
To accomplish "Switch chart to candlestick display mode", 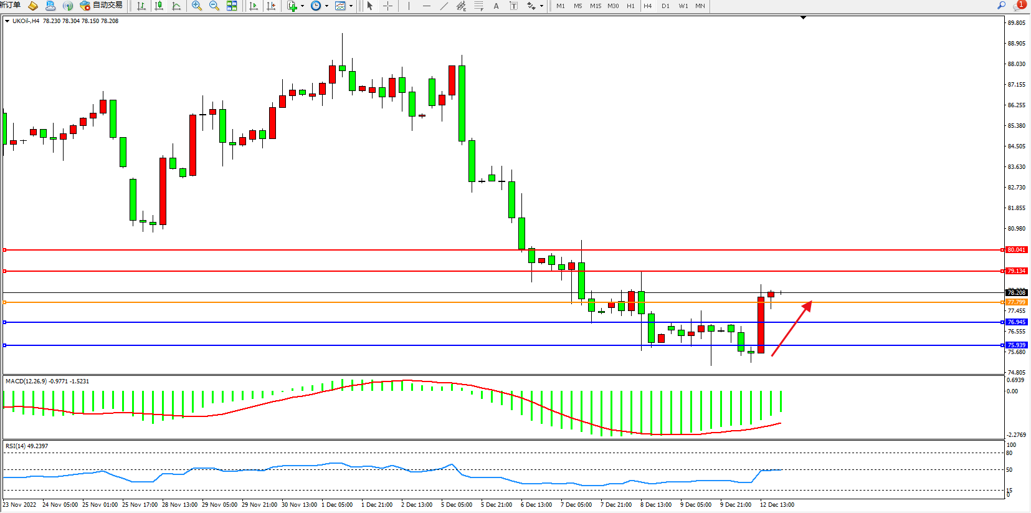I will (x=159, y=6).
